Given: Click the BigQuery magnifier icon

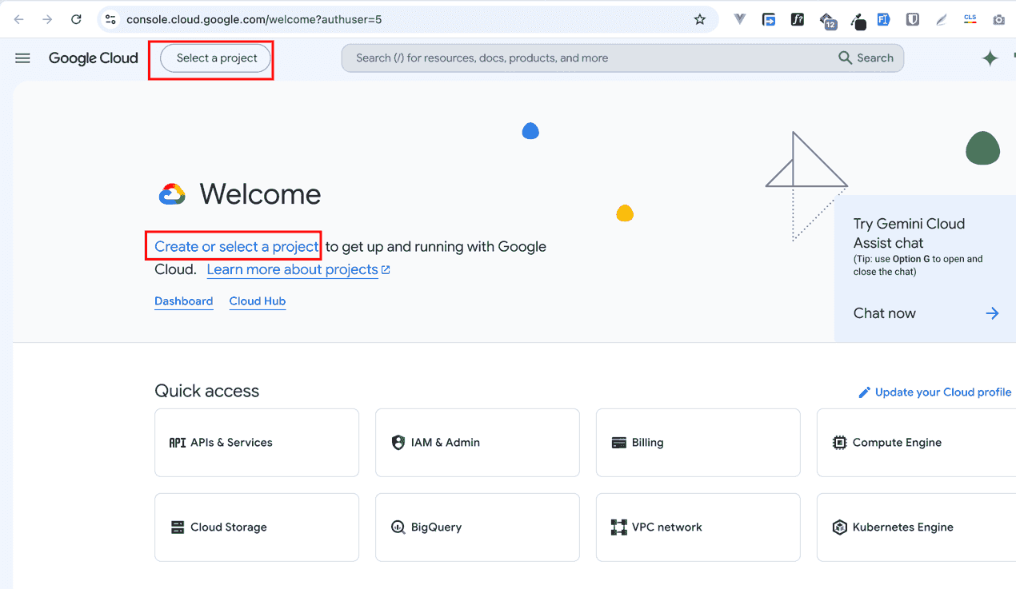Looking at the screenshot, I should tap(398, 527).
